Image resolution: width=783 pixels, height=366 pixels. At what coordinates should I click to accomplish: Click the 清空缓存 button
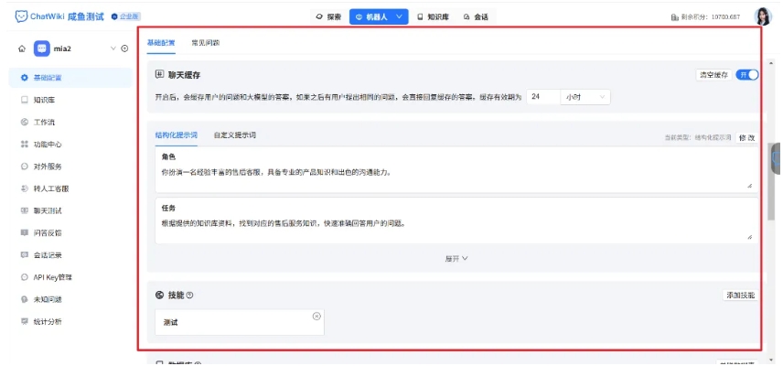coord(713,75)
